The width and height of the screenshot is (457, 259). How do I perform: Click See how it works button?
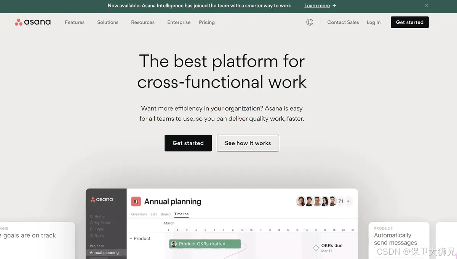(x=248, y=143)
